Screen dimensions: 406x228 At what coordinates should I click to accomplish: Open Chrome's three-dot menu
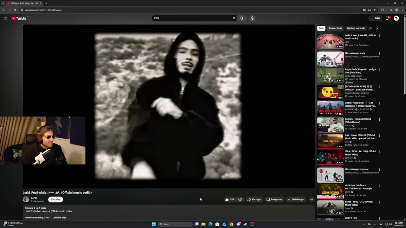(402, 10)
